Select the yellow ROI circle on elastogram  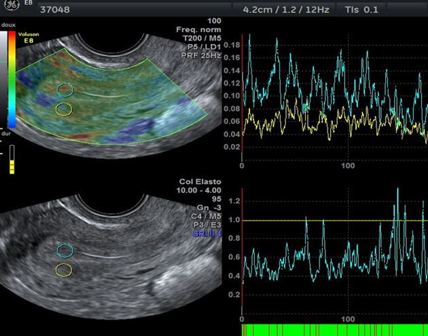point(64,109)
